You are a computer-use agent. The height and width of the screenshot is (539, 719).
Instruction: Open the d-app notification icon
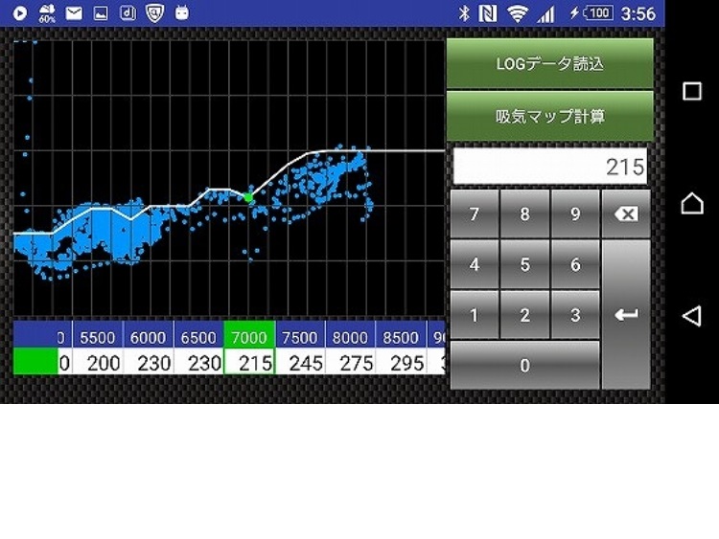(x=128, y=13)
